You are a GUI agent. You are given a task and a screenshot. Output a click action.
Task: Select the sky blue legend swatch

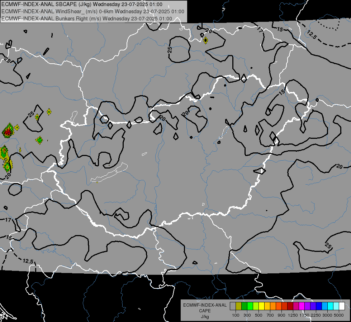(325, 306)
